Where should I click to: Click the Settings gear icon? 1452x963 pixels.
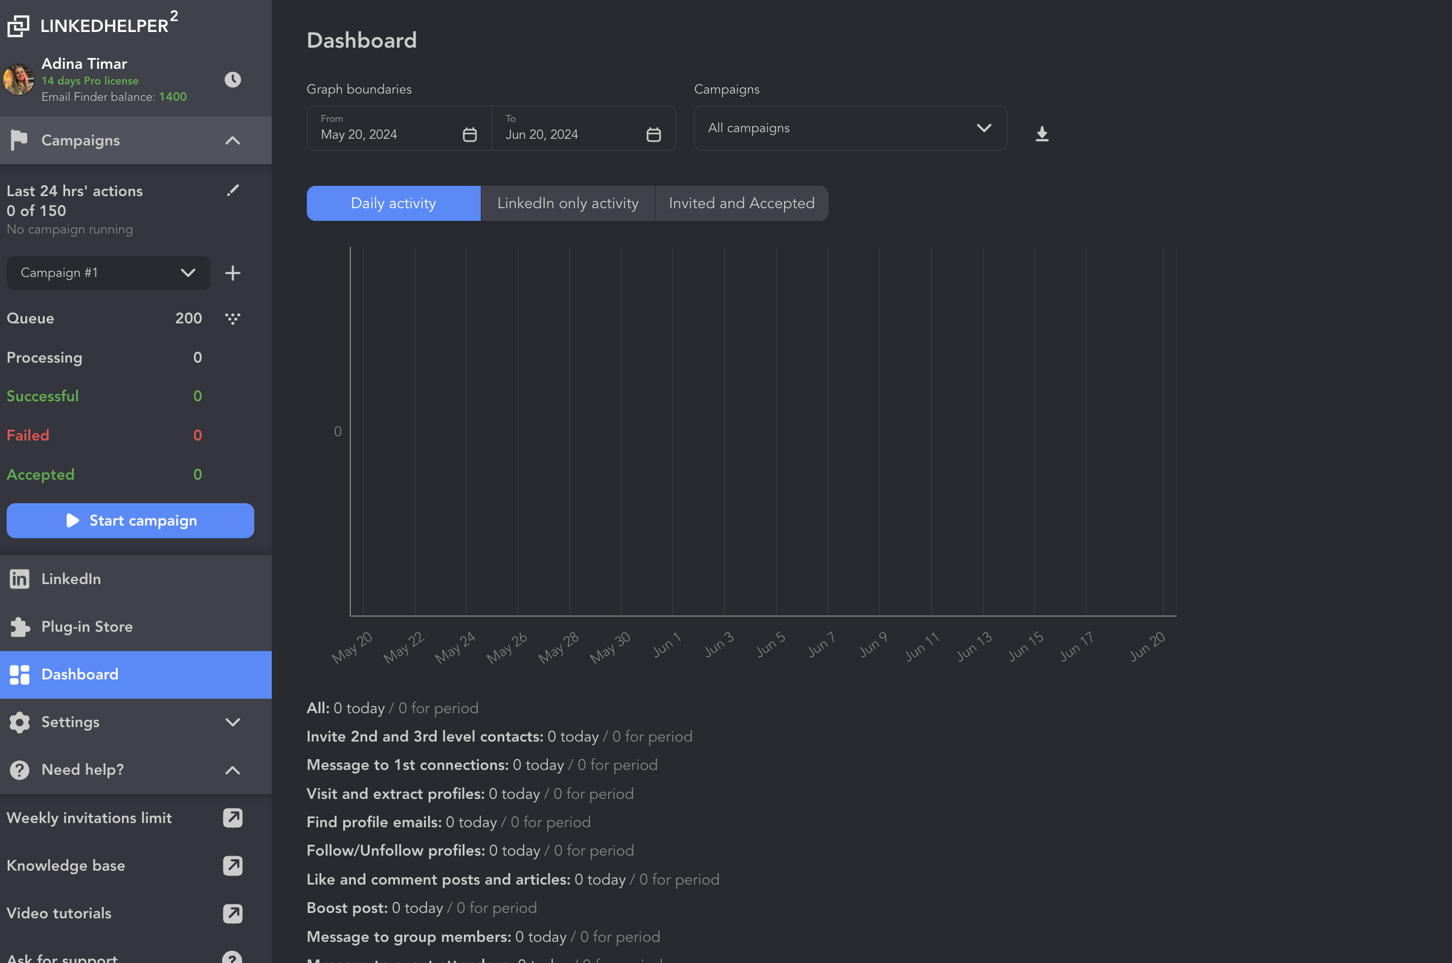[19, 722]
